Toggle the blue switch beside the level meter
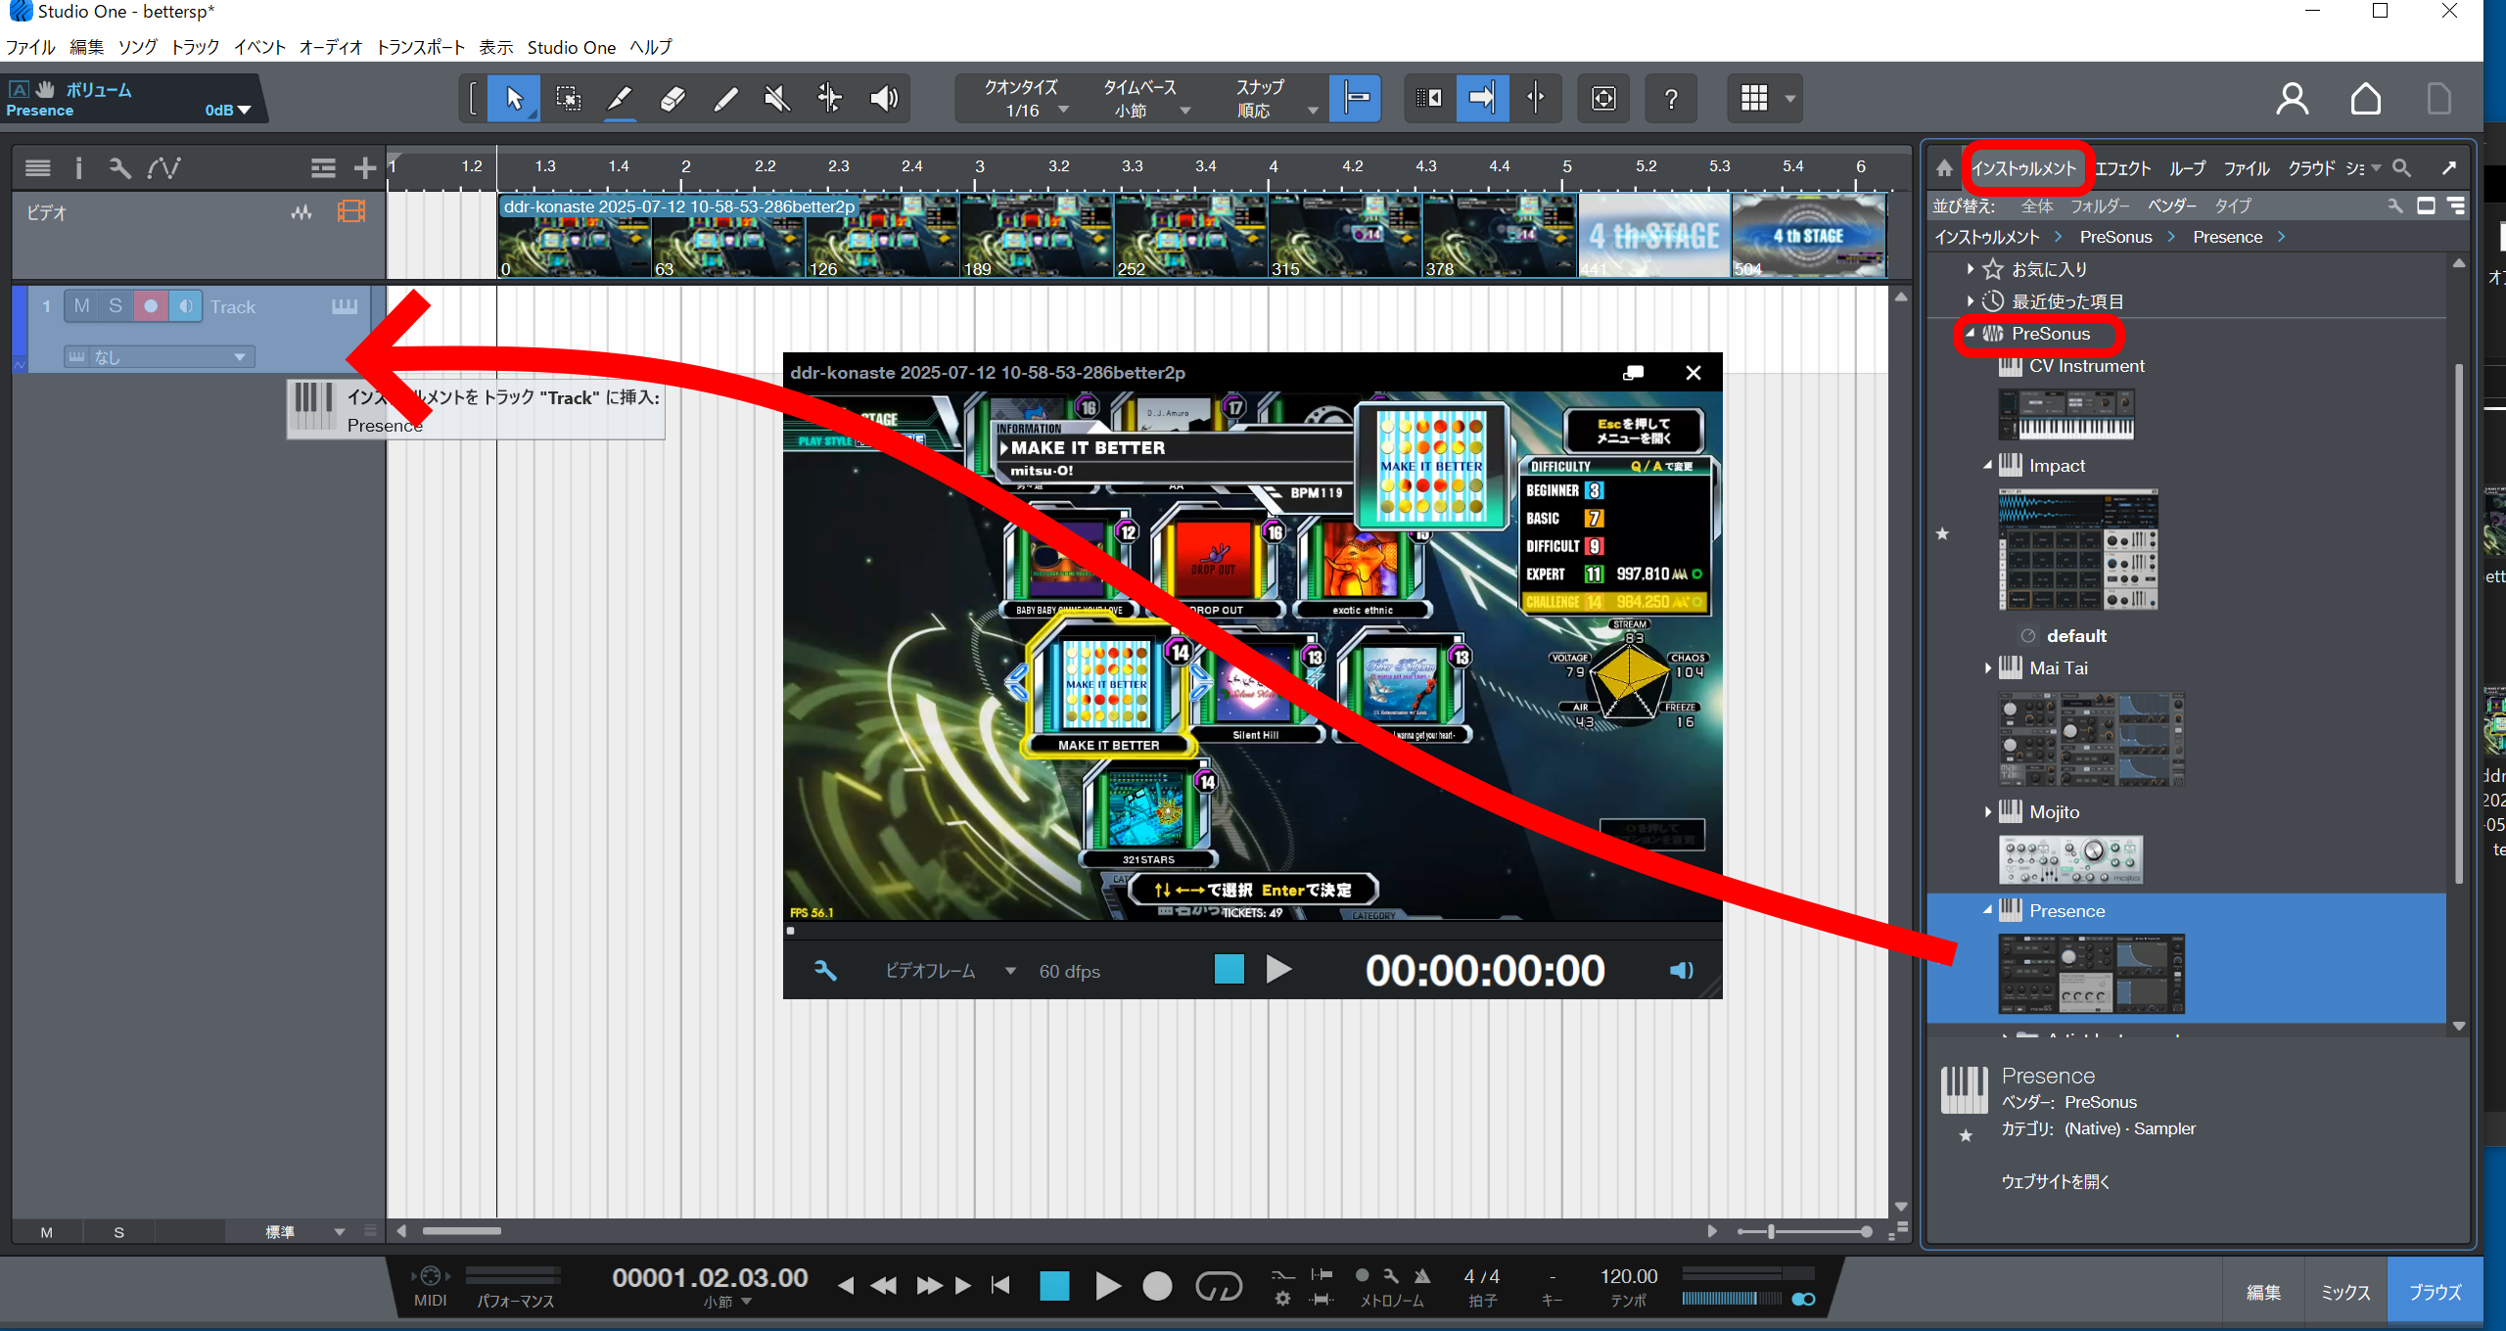The image size is (2506, 1331). pyautogui.click(x=1803, y=1299)
